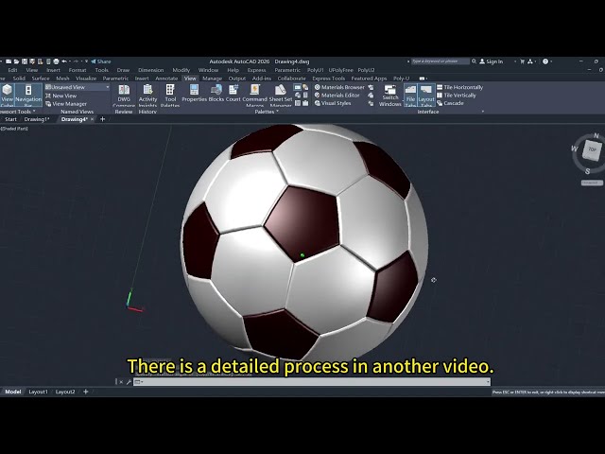Click Switch Windows button
The height and width of the screenshot is (454, 605).
[x=390, y=96]
